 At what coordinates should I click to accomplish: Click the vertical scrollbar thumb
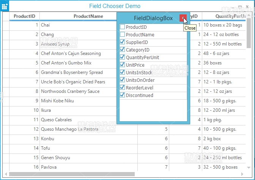(x=249, y=33)
